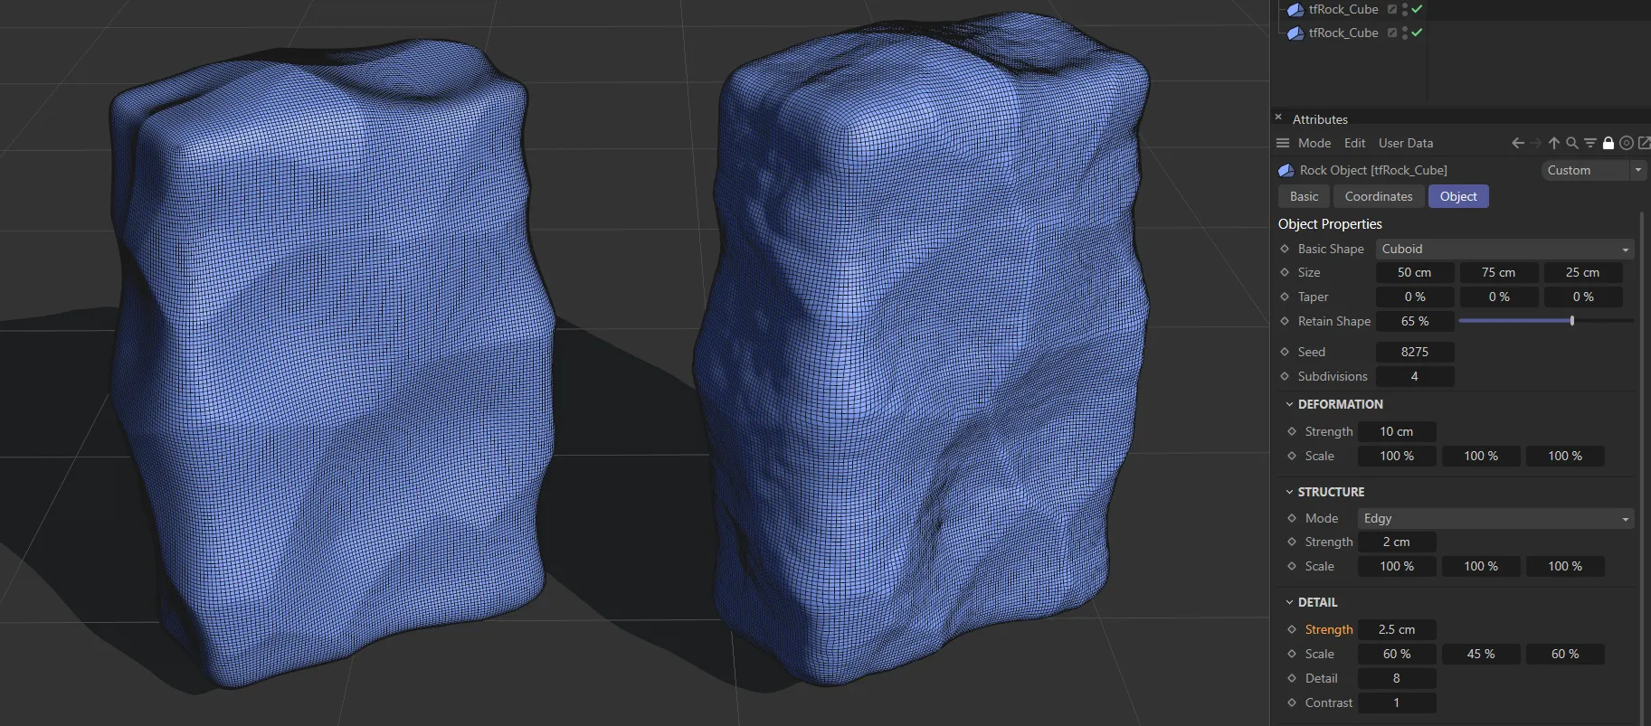Open the Attributes hamburger menu
Image resolution: width=1651 pixels, height=726 pixels.
point(1283,143)
